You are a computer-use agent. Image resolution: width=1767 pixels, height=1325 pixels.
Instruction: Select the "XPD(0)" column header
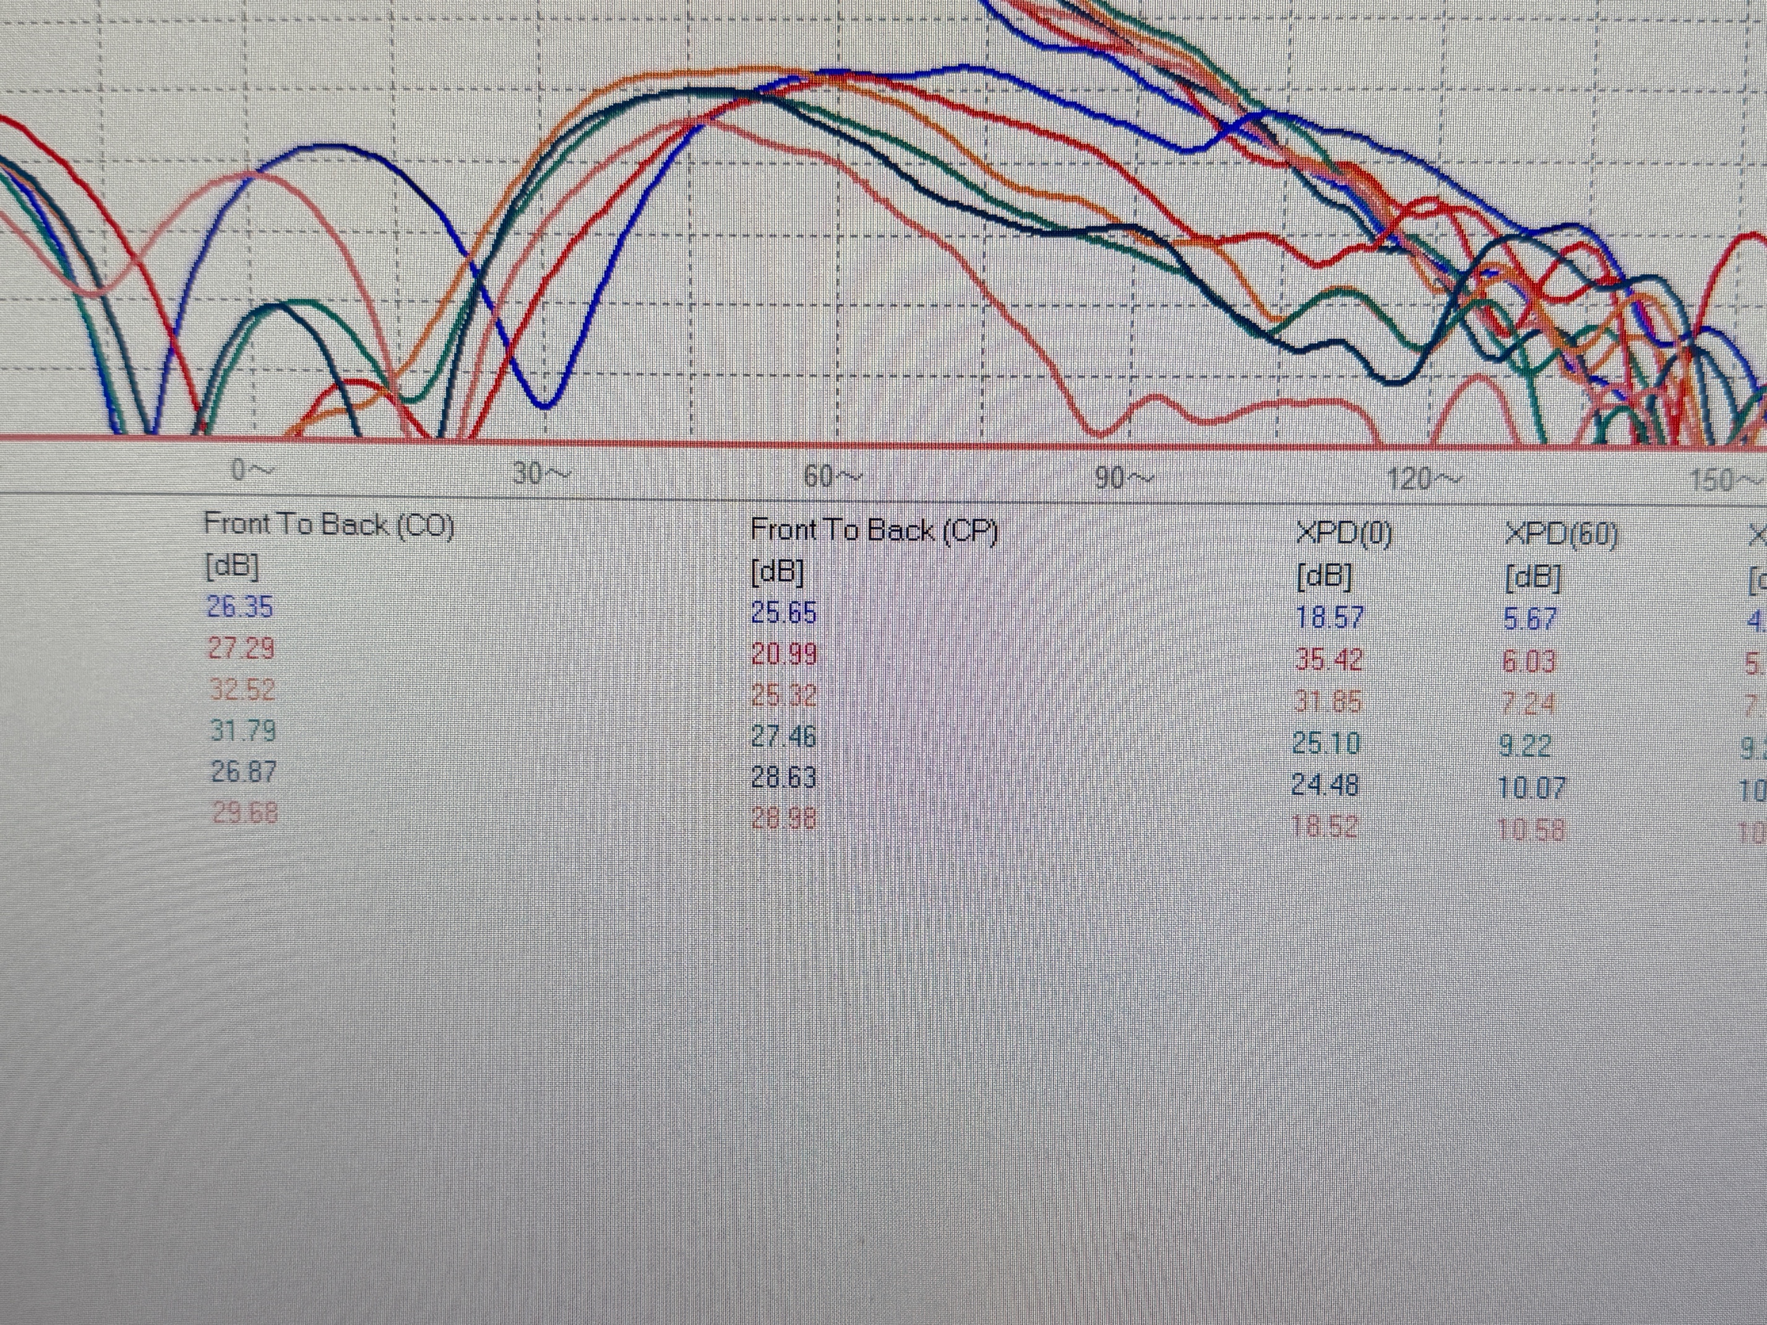coord(1344,534)
